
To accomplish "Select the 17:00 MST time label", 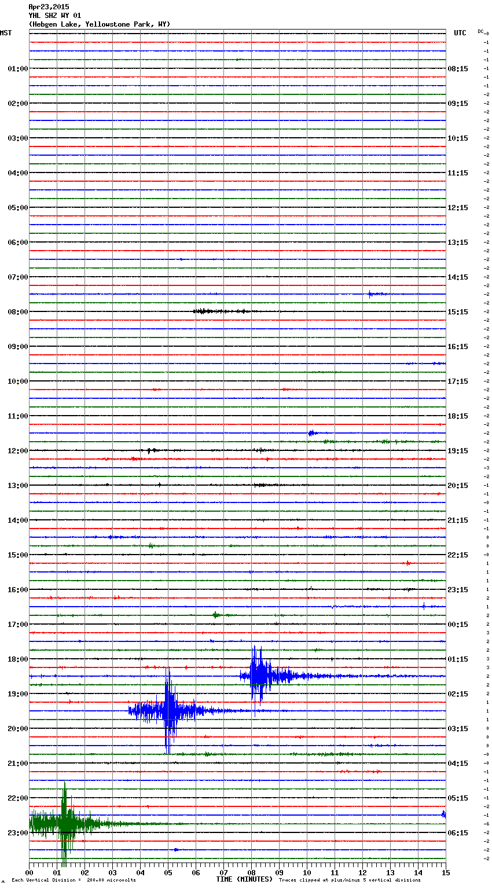I will (18, 624).
